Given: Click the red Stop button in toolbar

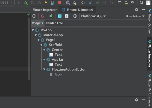Looking at the screenshot, I should tap(59, 3).
